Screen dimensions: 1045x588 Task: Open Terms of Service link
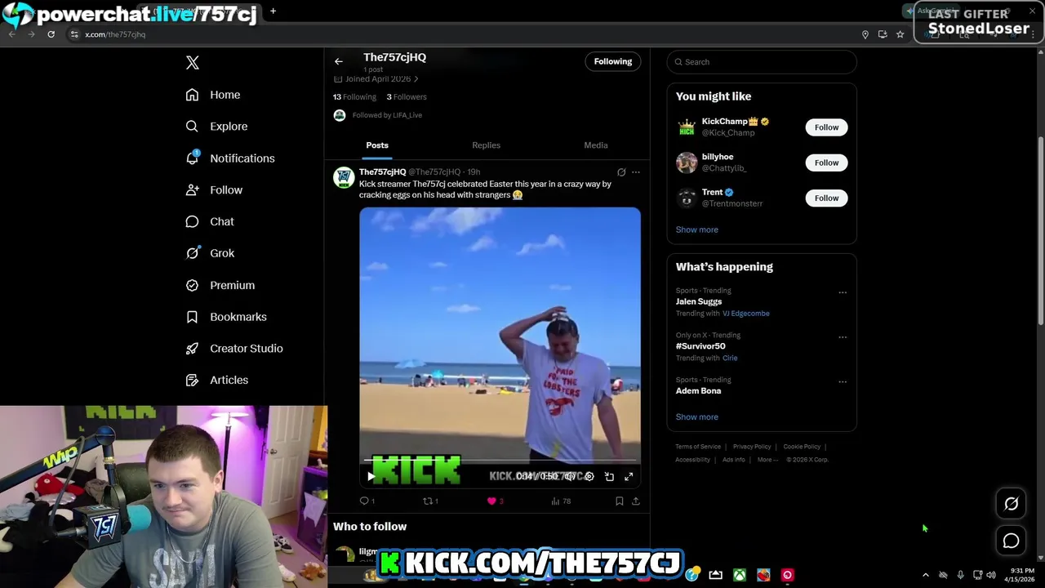[x=698, y=447]
